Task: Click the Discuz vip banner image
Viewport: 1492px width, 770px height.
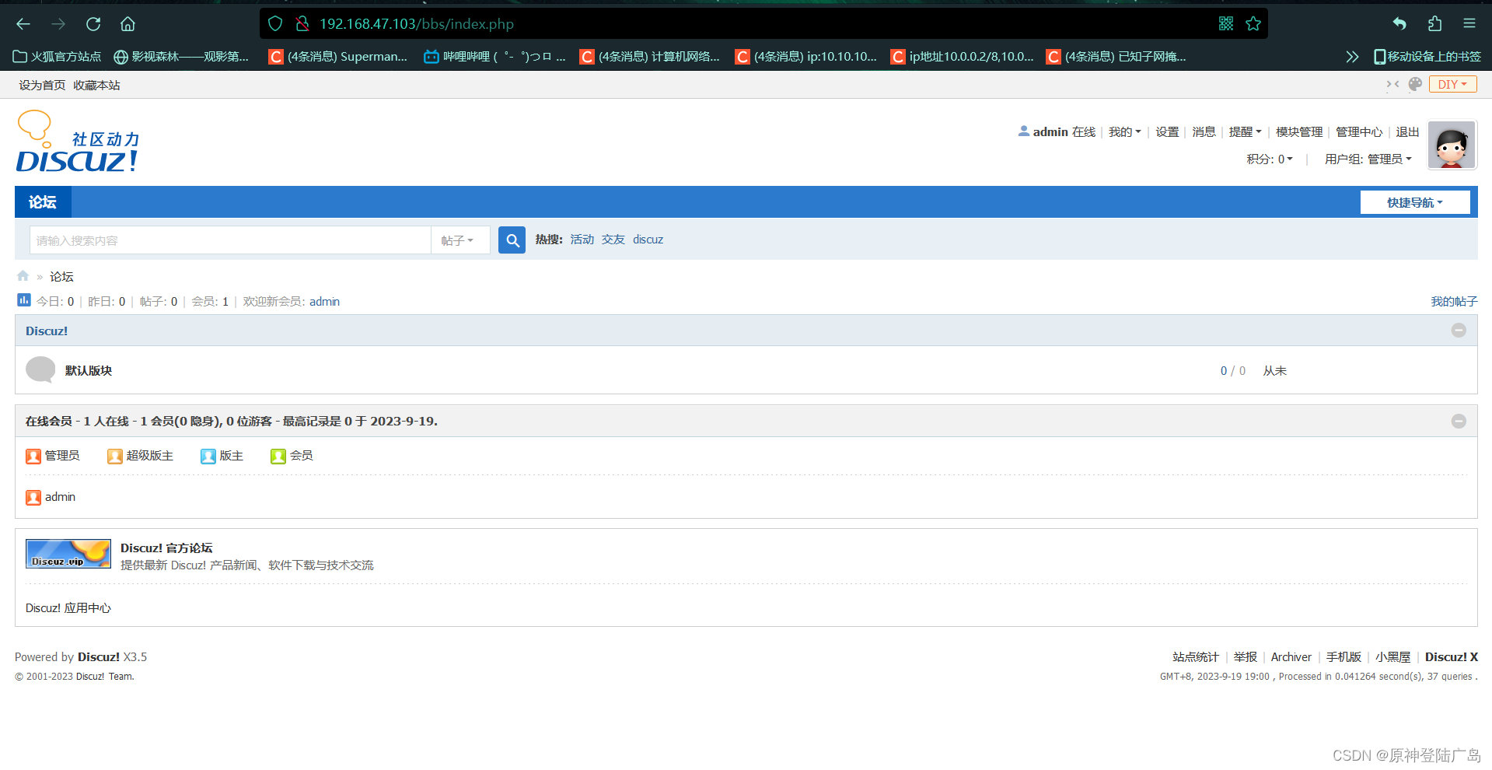Action: (x=68, y=554)
